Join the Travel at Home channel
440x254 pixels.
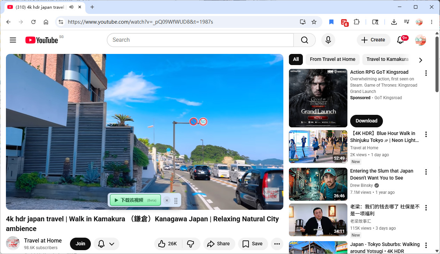coord(80,244)
